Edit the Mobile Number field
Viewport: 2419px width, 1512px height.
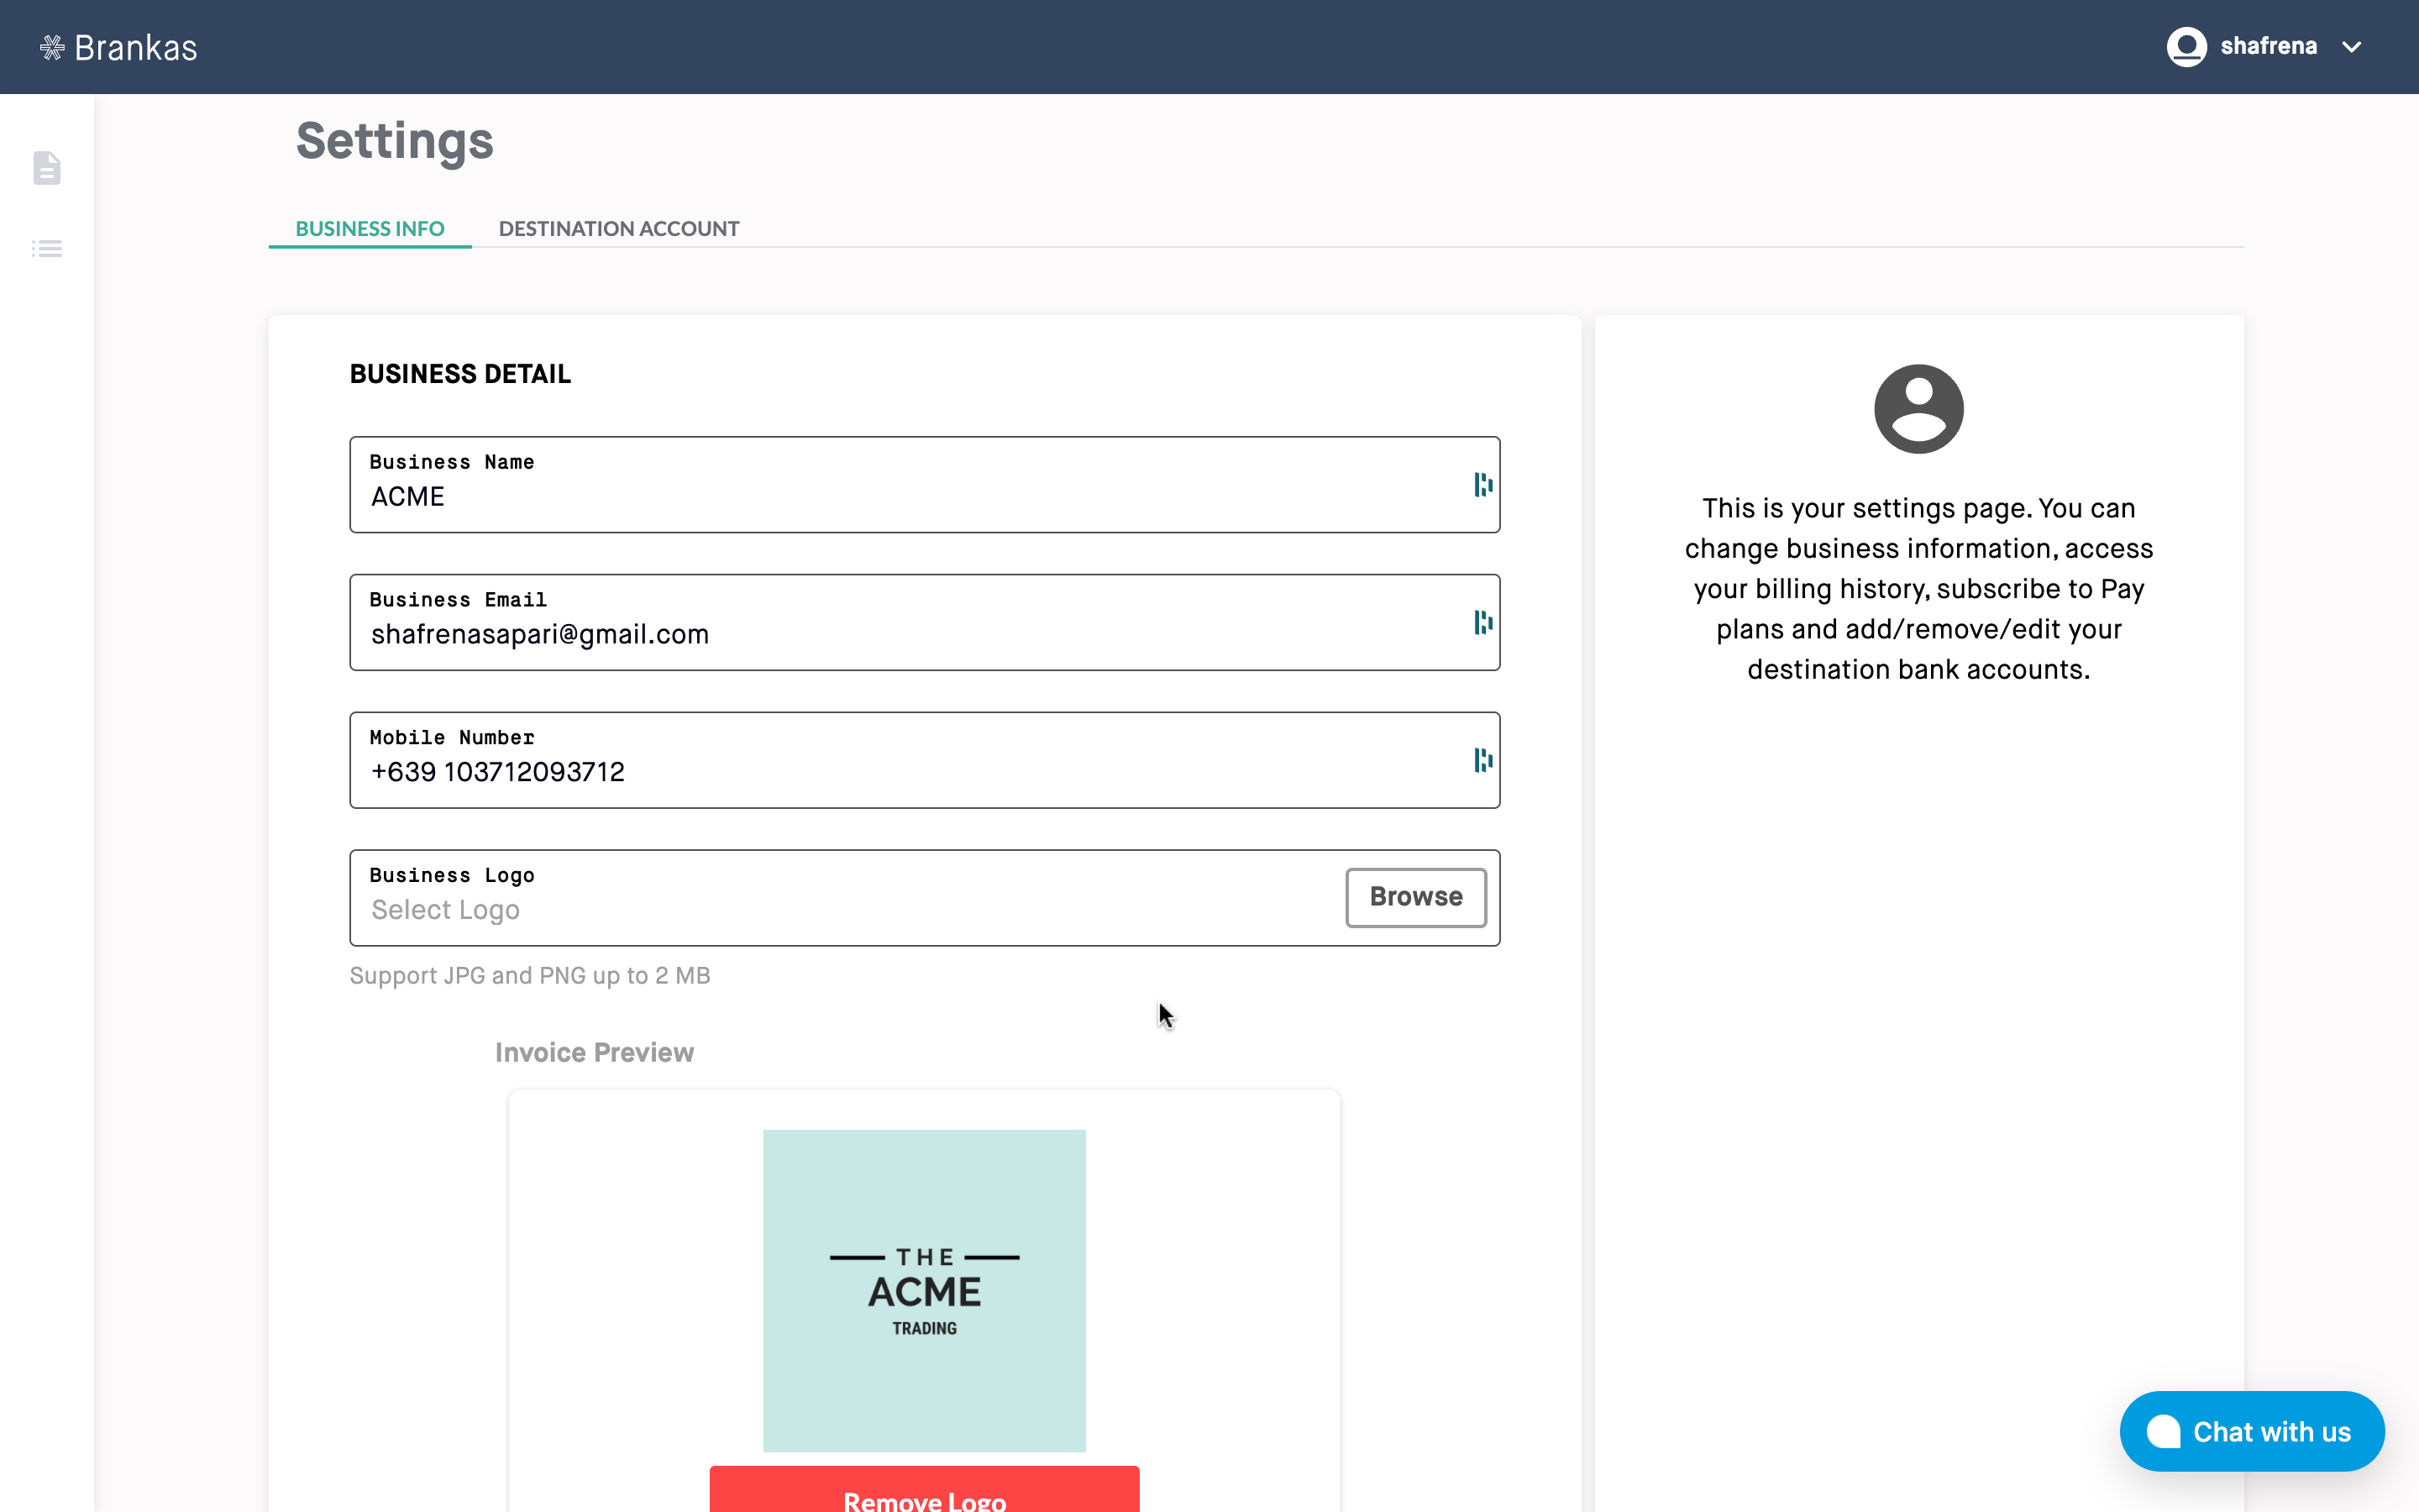click(x=900, y=772)
